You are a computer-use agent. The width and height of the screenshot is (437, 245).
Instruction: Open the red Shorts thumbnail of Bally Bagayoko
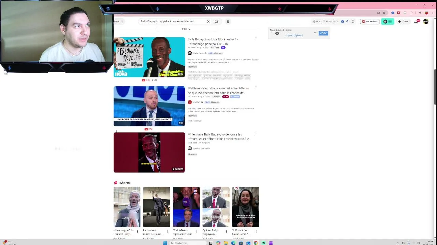click(149, 152)
